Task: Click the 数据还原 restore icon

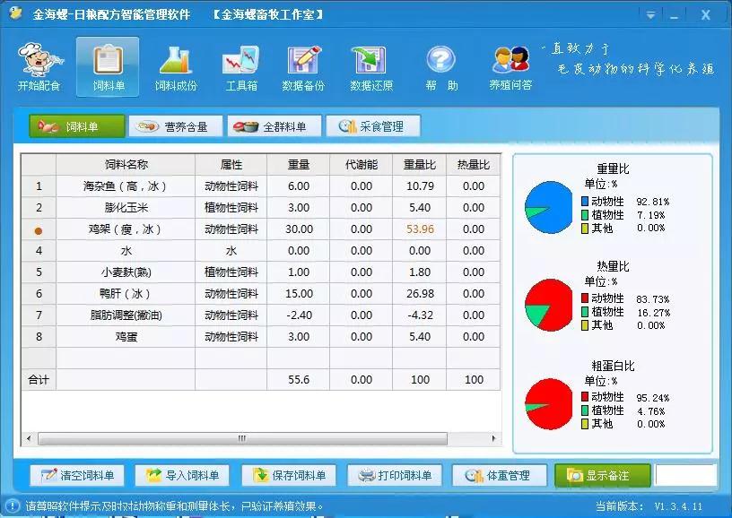Action: (370, 66)
